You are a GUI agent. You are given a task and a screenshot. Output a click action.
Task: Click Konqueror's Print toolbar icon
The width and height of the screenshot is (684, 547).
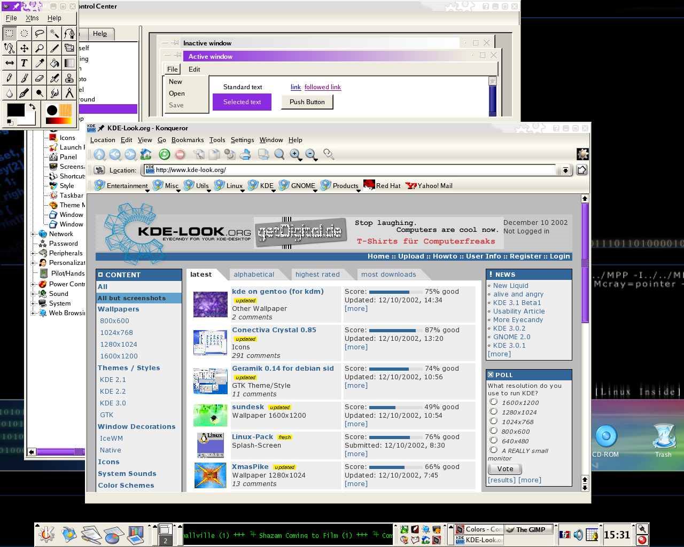pyautogui.click(x=245, y=154)
